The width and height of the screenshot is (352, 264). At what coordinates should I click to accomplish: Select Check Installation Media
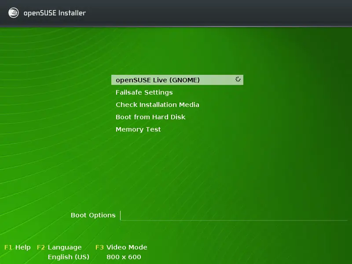click(x=158, y=105)
